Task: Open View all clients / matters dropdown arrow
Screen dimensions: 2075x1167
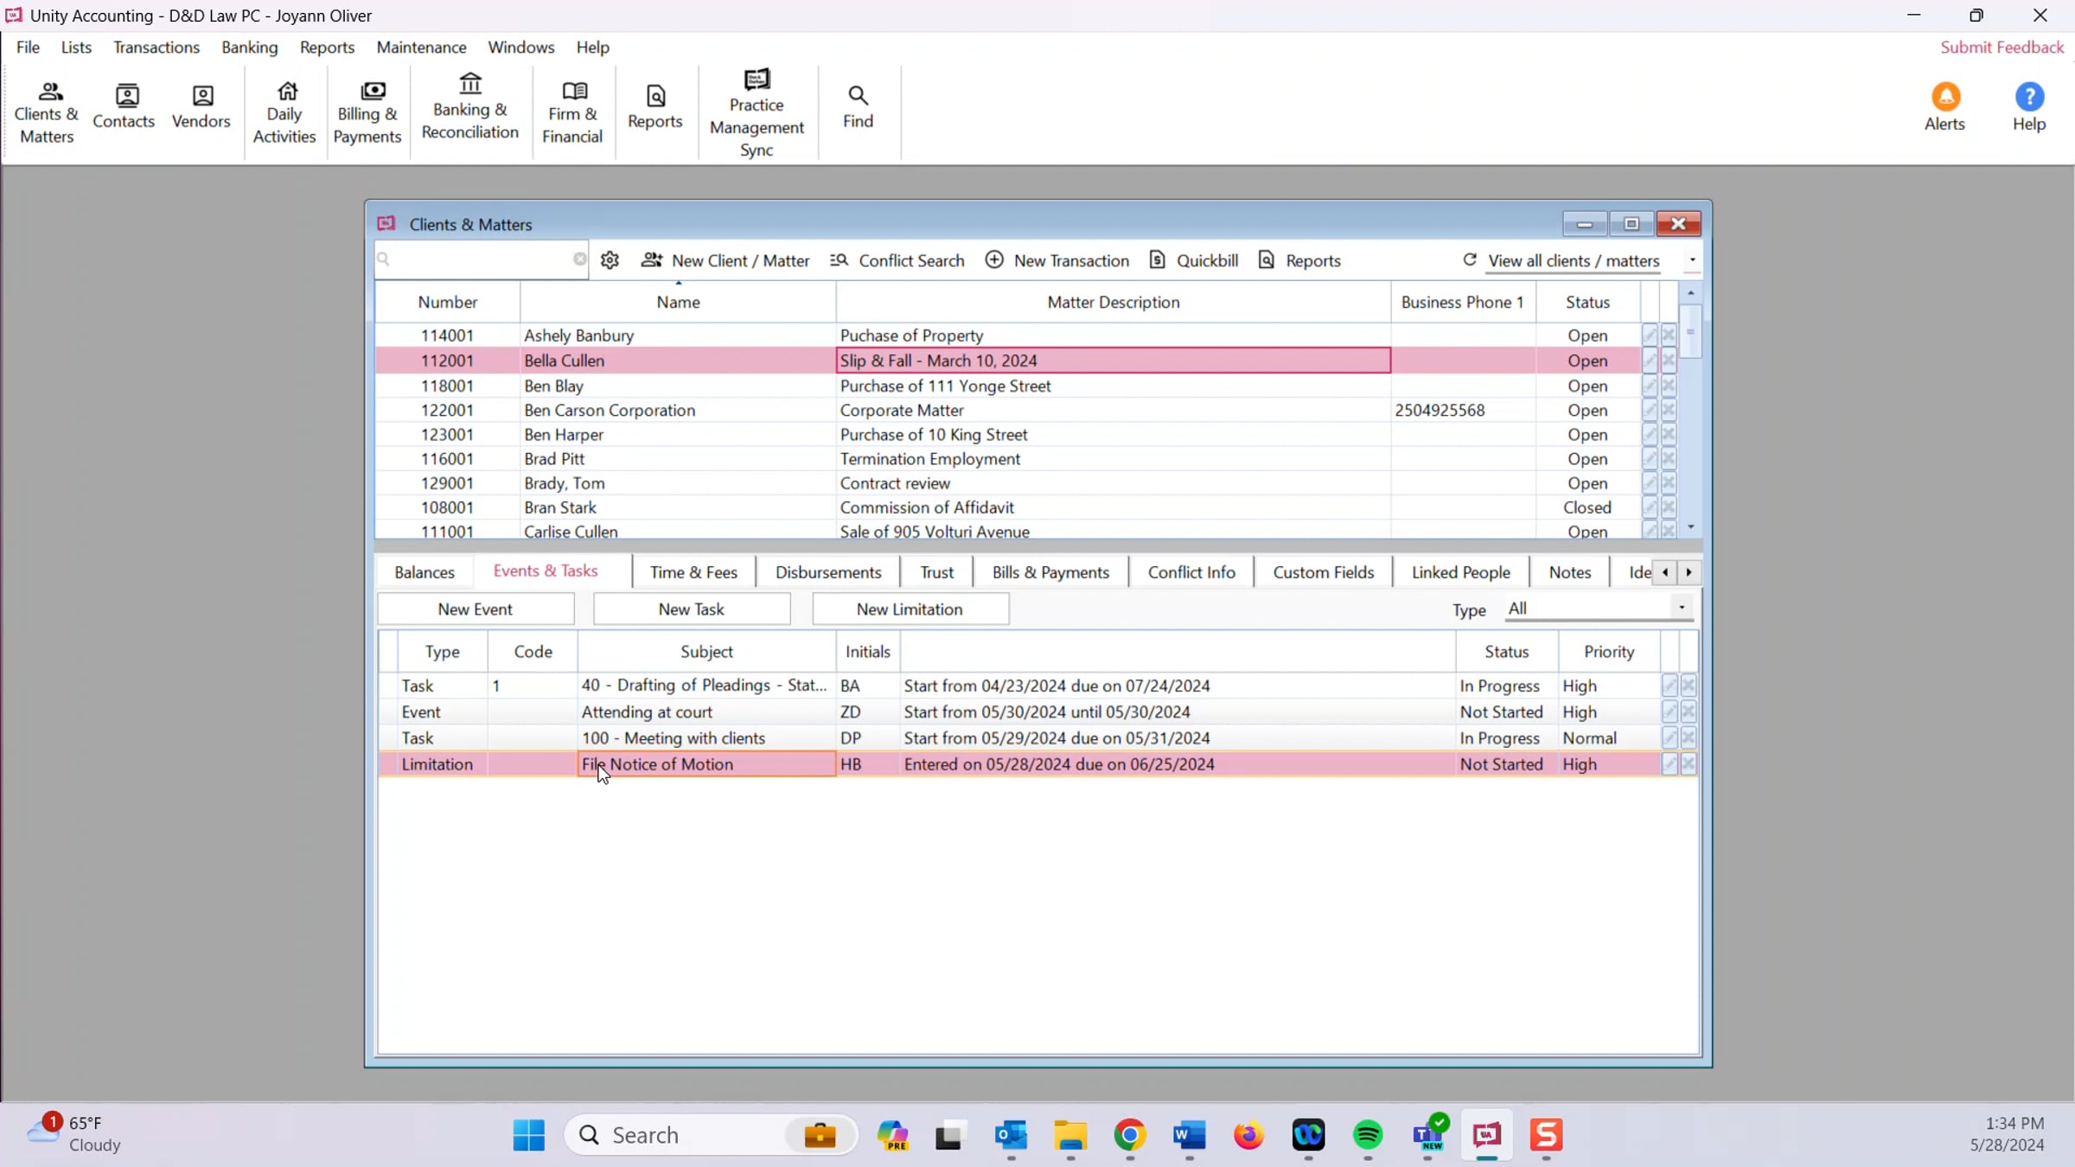Action: (x=1692, y=260)
